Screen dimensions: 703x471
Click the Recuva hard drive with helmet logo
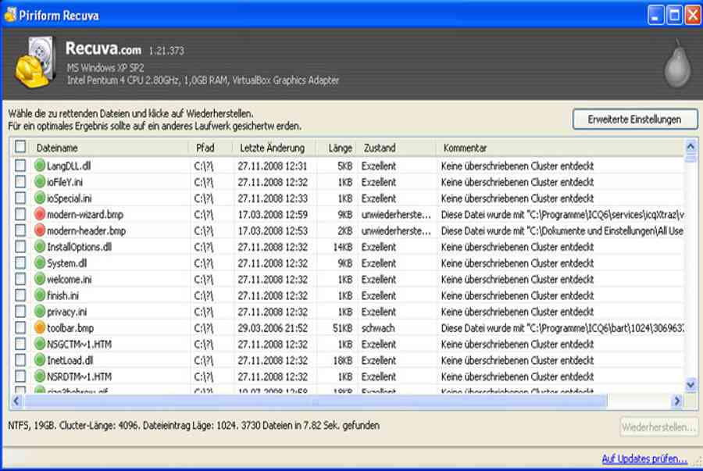pos(34,62)
